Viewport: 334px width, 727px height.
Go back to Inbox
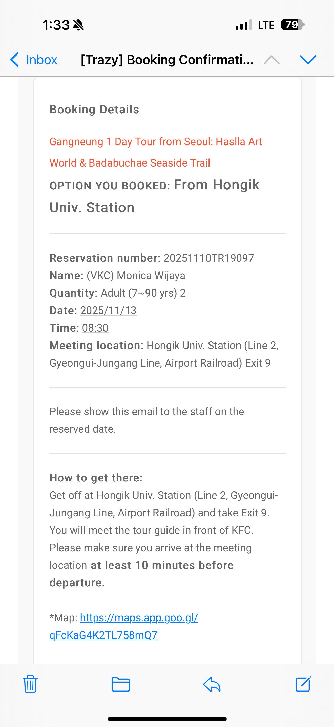pos(34,60)
